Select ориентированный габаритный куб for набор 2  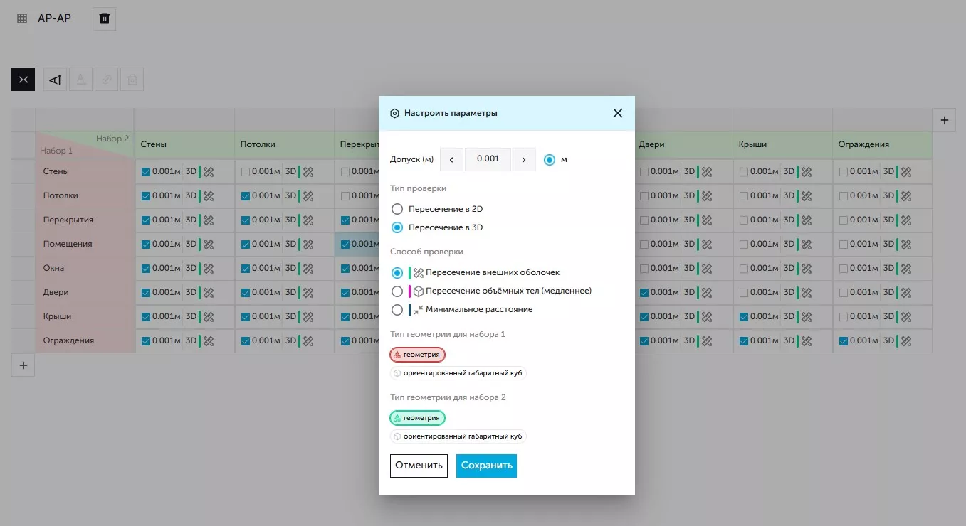coord(458,436)
